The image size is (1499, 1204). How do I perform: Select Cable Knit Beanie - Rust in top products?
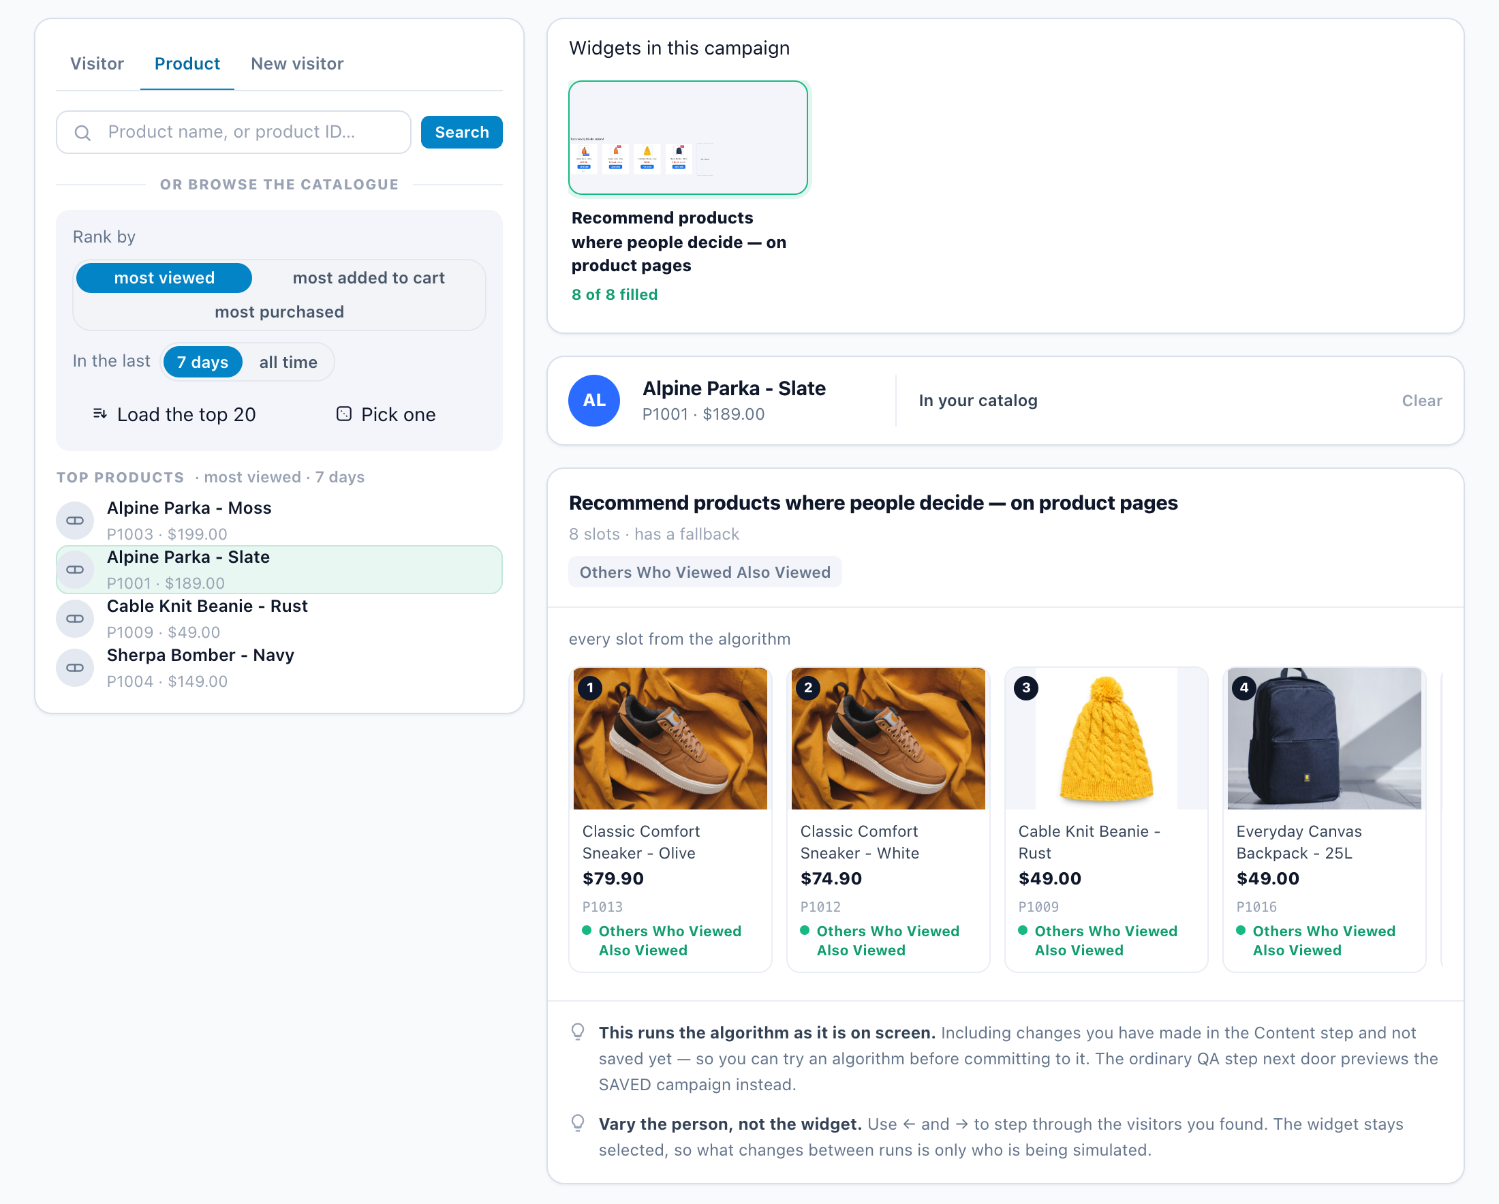point(279,619)
